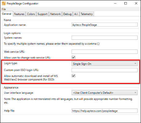Close the PeopleStage Configurator window
141x123 pixels.
coord(136,3)
